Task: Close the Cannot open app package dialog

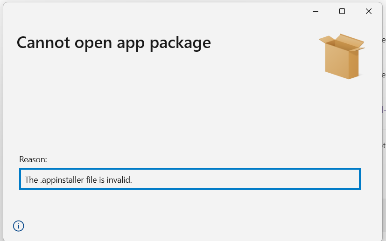Action: pos(369,11)
